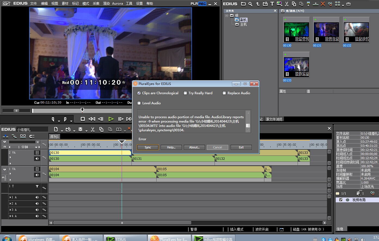The image size is (379, 241).
Task: Click the add title (T) icon
Action: point(272,4)
